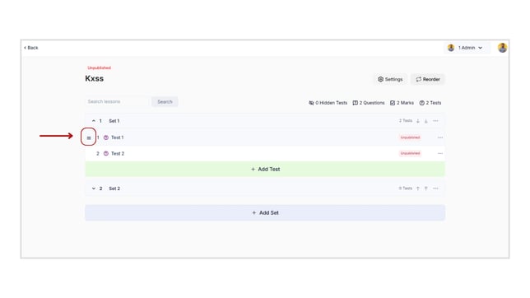
Task: Click the small avatar beside 1 Admin
Action: 451,48
